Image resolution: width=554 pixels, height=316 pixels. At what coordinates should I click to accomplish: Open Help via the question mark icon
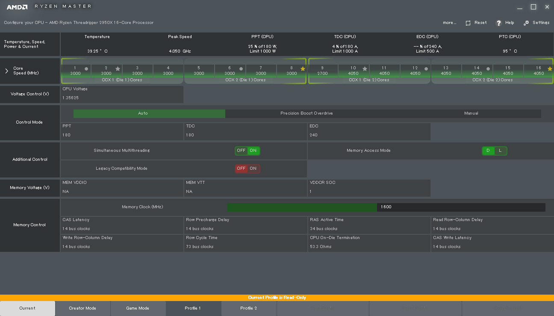(x=498, y=23)
